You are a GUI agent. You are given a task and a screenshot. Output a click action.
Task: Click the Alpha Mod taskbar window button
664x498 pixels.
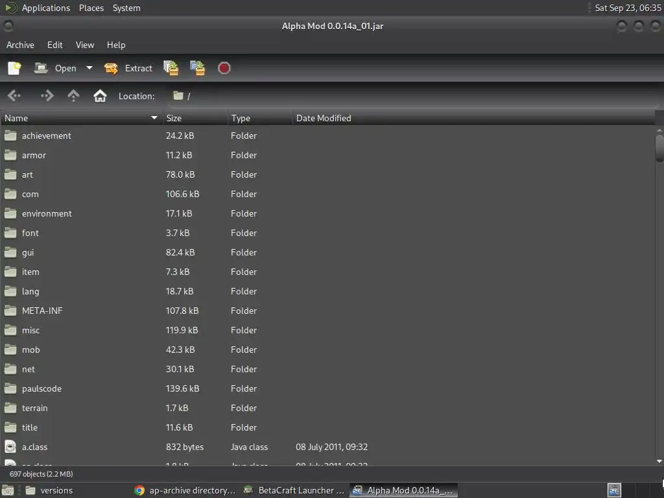[x=403, y=490]
